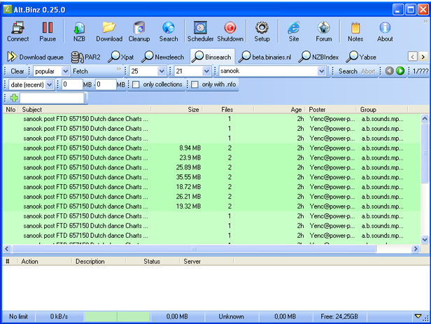Open the popular groups dropdown
This screenshot has width=431, height=324.
[x=65, y=71]
